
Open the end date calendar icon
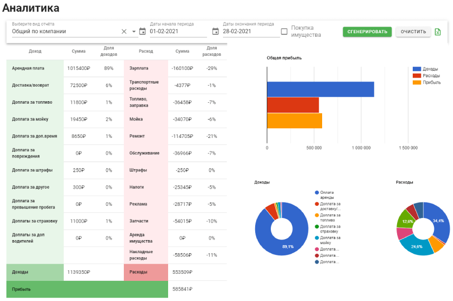point(215,31)
